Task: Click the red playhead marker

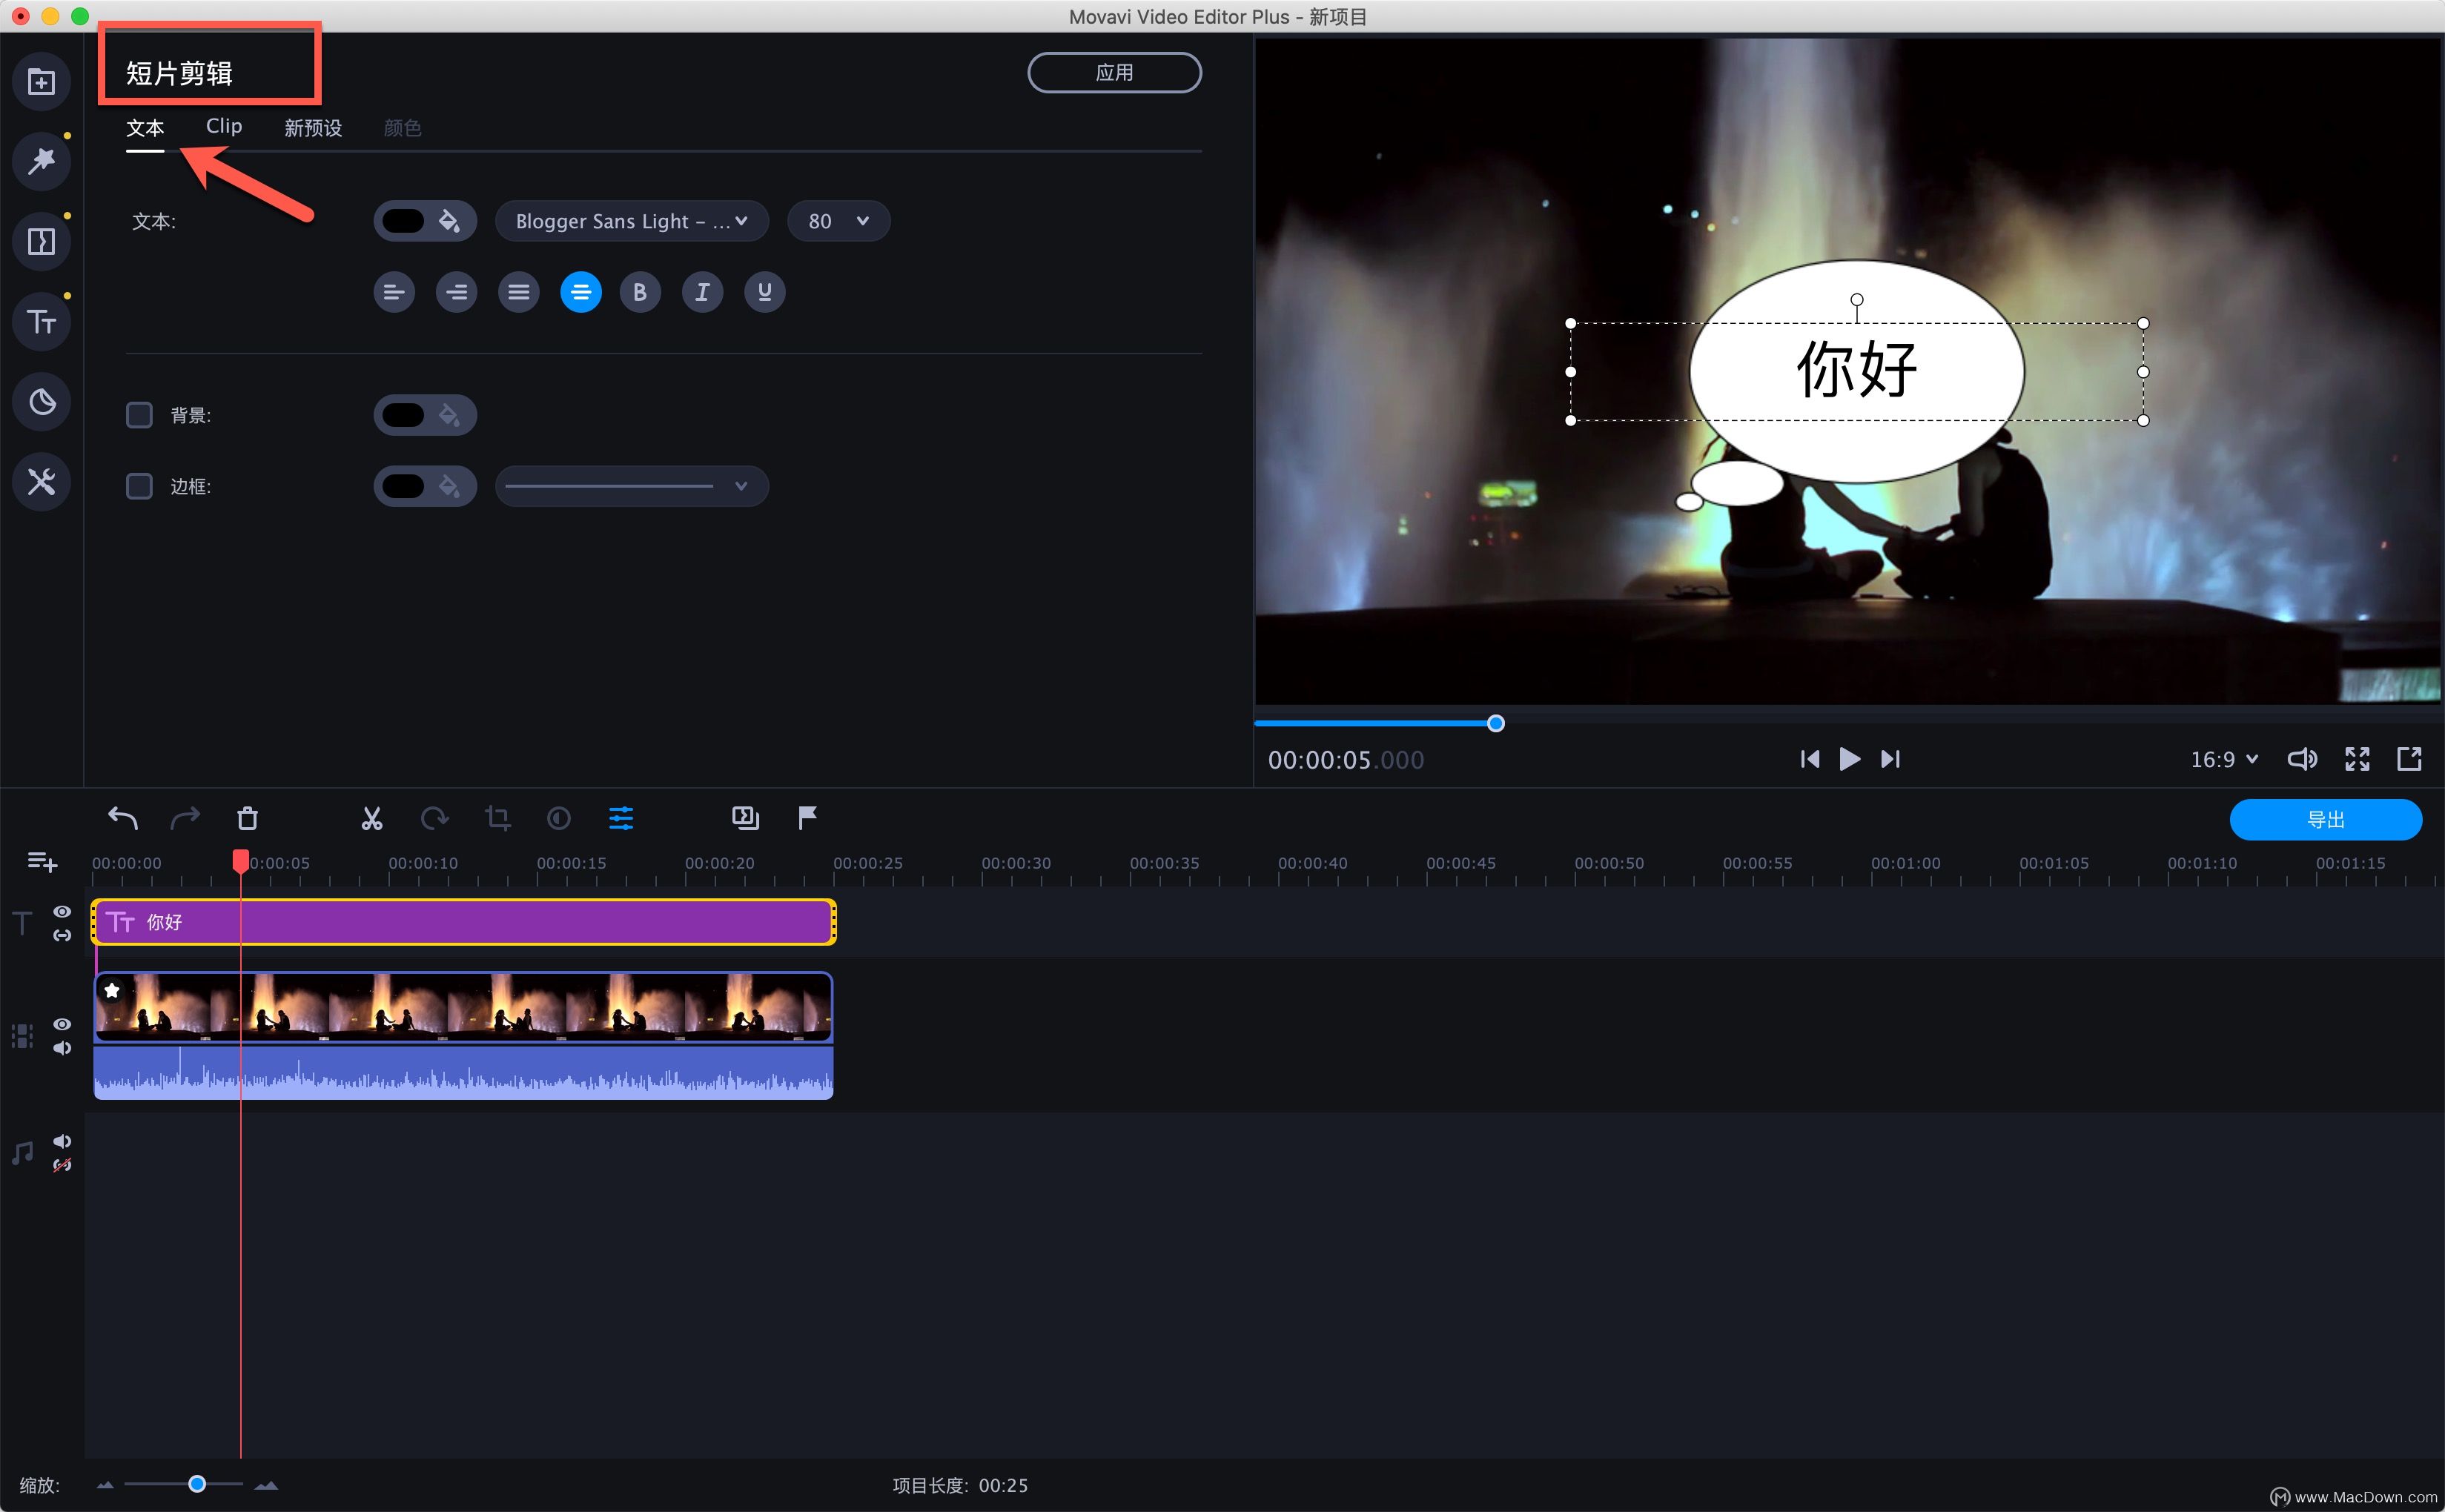Action: [240, 861]
